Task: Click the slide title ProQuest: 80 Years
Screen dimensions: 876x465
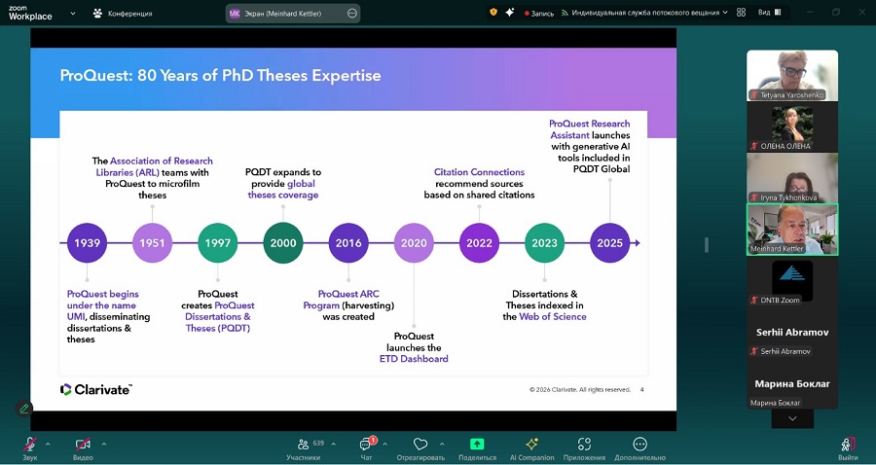Action: tap(220, 75)
